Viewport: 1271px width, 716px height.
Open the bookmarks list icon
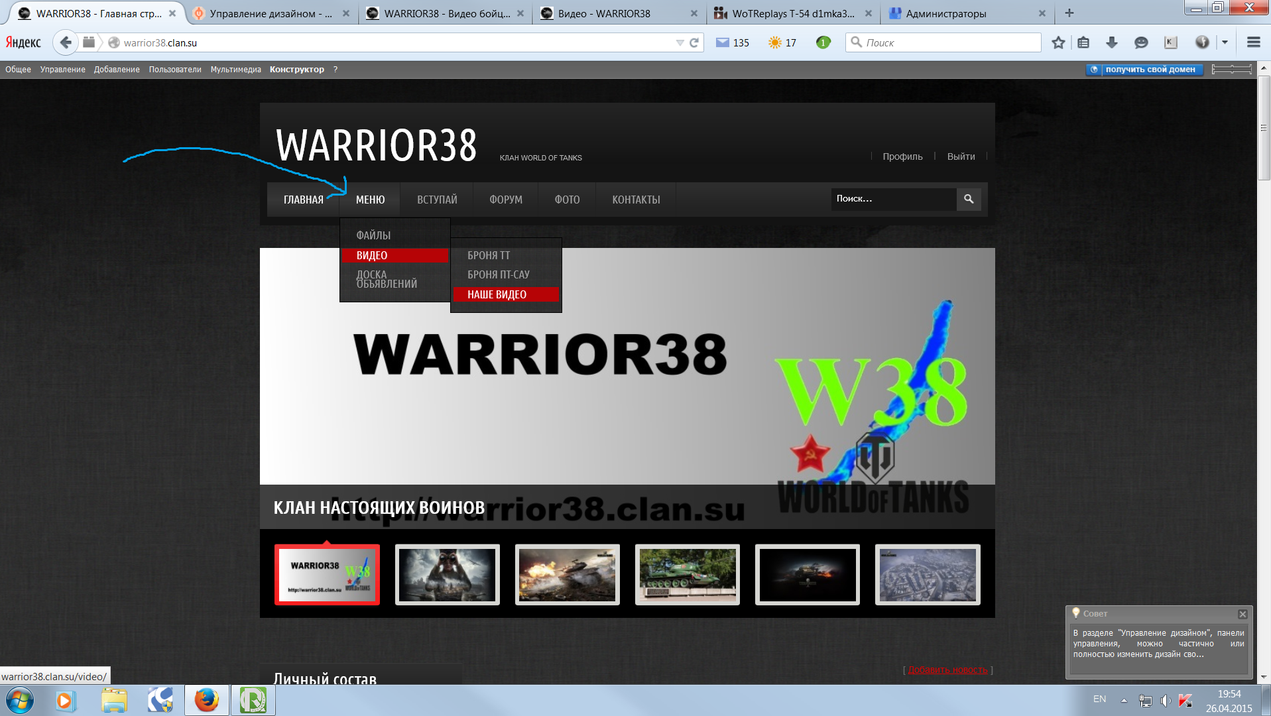pyautogui.click(x=1083, y=42)
